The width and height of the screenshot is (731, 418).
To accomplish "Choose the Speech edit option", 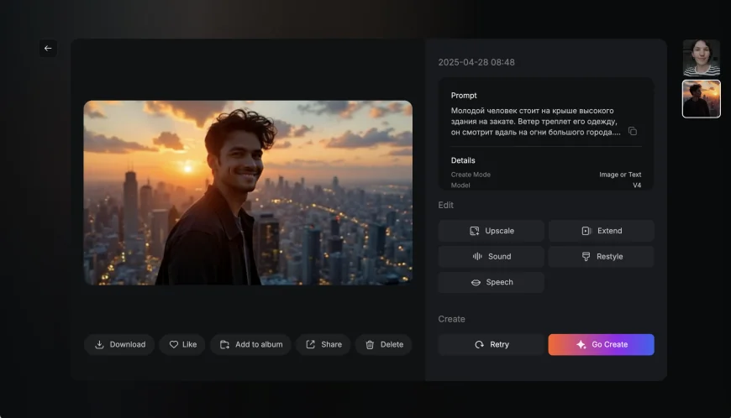I will [491, 282].
